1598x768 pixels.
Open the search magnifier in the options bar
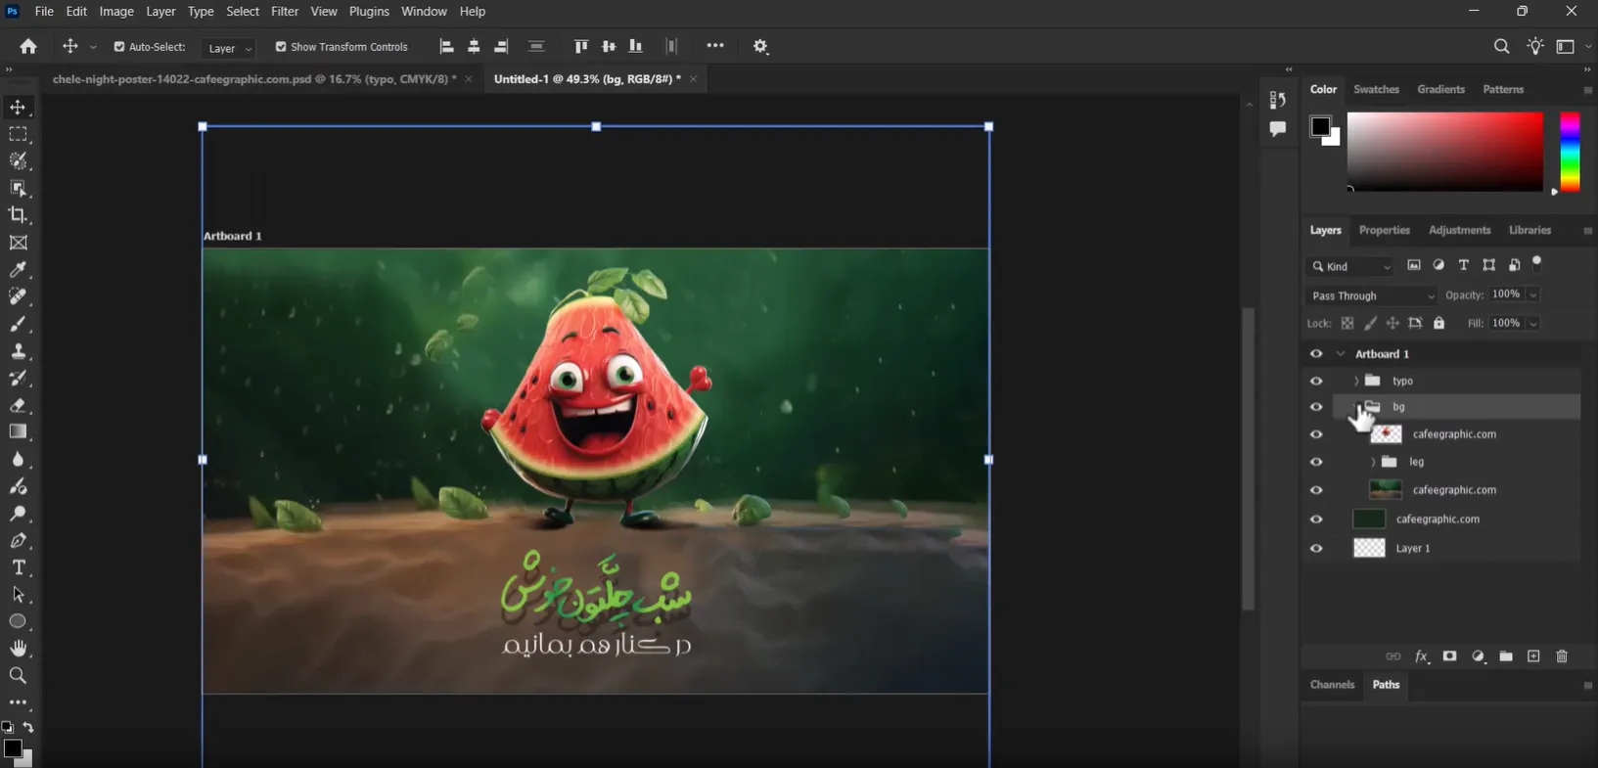[x=1501, y=46]
